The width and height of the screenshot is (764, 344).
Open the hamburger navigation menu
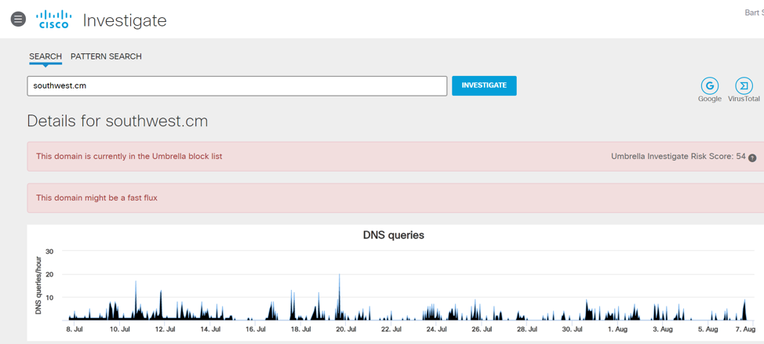click(x=18, y=20)
